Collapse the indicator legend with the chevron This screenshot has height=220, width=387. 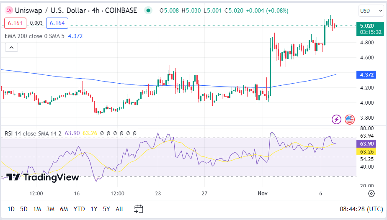[x=12, y=48]
